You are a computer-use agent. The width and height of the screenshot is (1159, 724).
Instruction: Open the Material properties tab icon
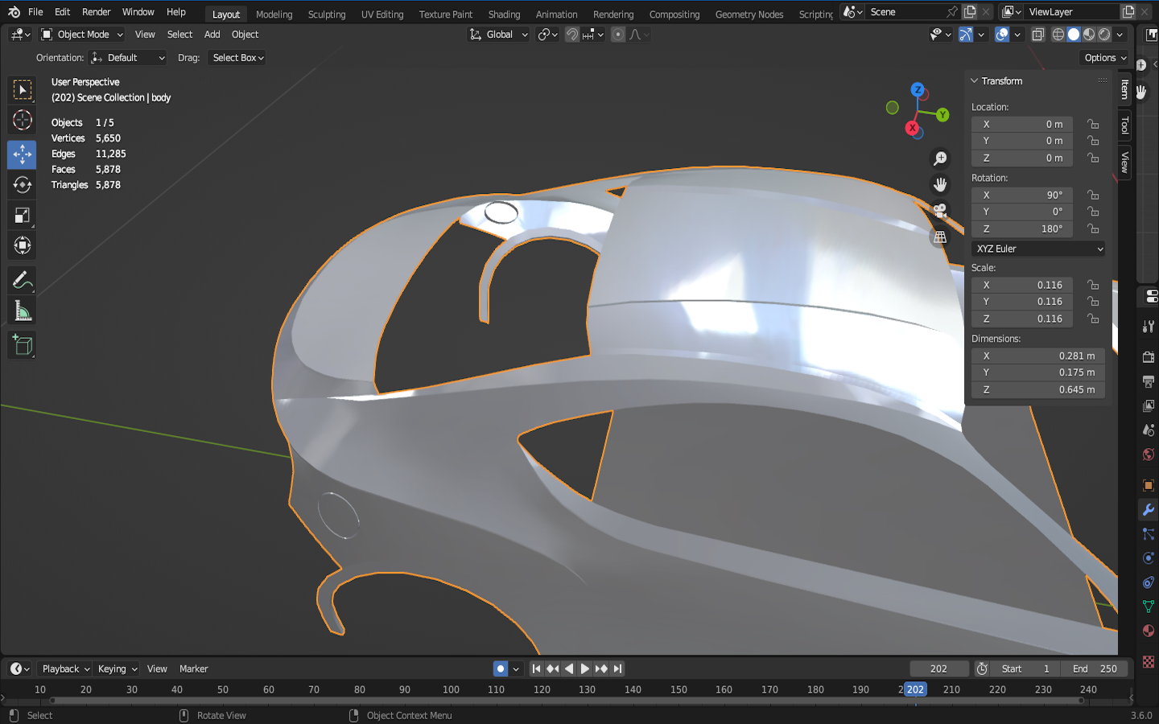click(1149, 631)
